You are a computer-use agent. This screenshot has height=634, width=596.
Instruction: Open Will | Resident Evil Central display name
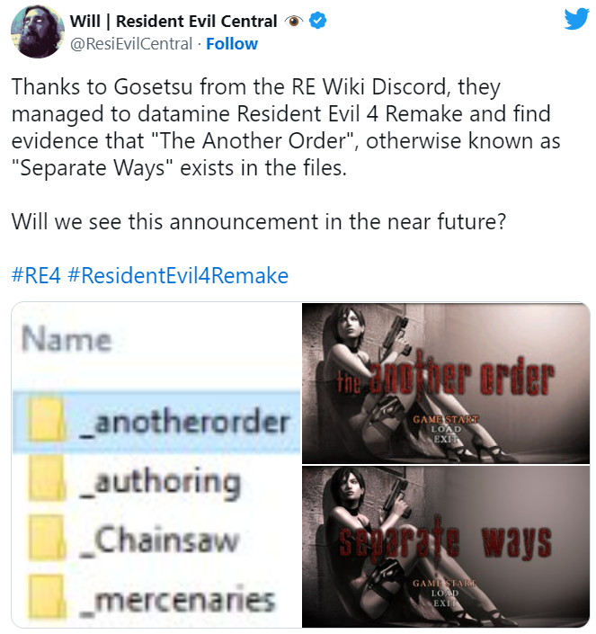[x=173, y=21]
